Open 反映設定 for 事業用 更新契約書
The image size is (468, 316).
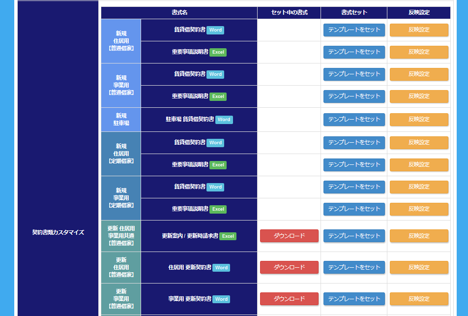pyautogui.click(x=419, y=299)
